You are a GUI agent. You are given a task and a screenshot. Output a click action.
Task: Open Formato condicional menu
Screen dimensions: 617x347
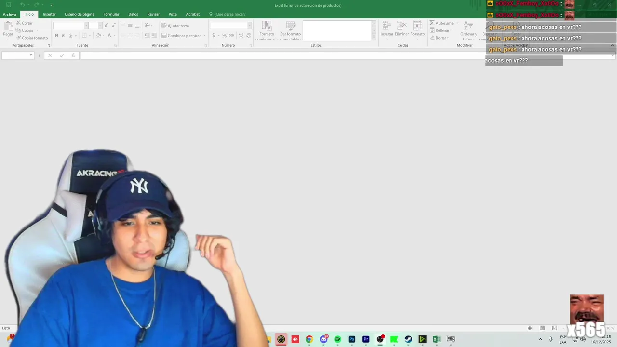click(x=266, y=31)
